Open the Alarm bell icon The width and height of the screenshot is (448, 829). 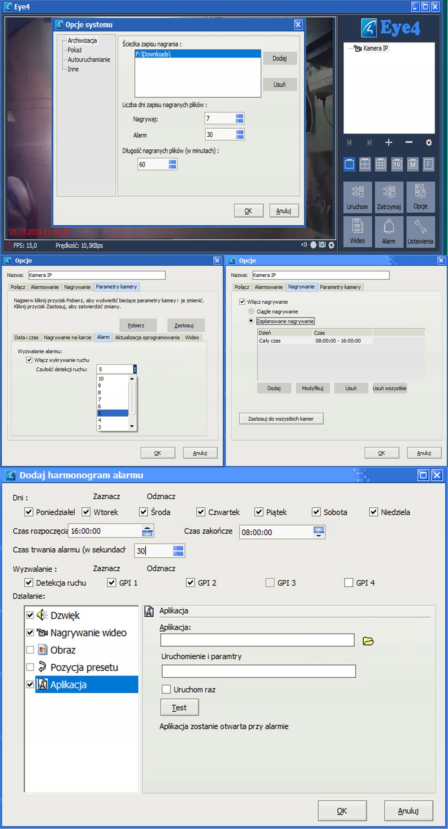click(389, 231)
